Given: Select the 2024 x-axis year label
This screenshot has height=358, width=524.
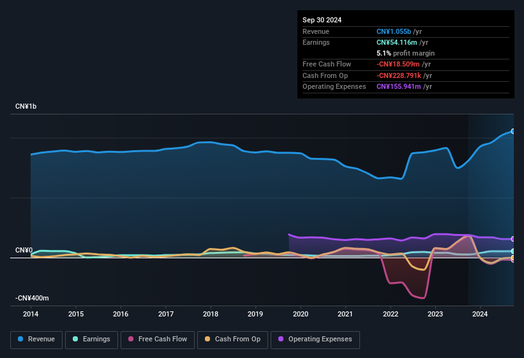Looking at the screenshot, I should pos(480,314).
